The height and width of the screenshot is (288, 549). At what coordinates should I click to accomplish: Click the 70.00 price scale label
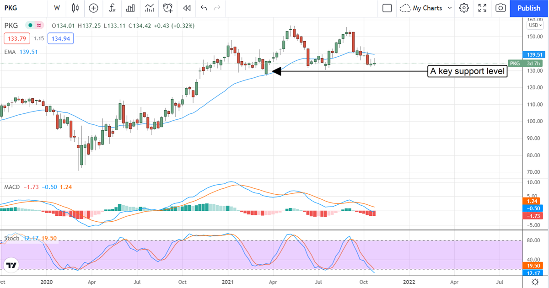pyautogui.click(x=533, y=172)
